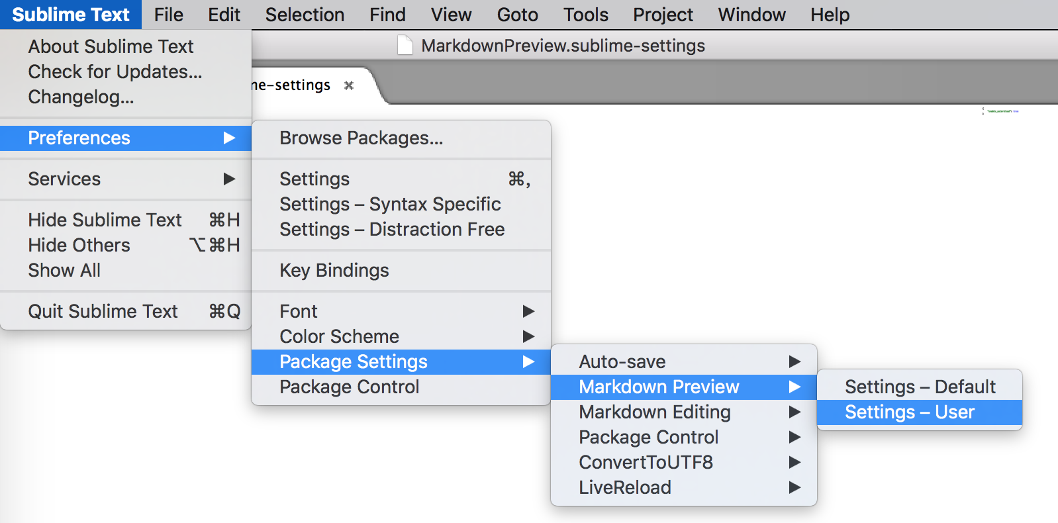Open Key Bindings preferences
Viewport: 1058px width, 523px height.
pyautogui.click(x=334, y=270)
